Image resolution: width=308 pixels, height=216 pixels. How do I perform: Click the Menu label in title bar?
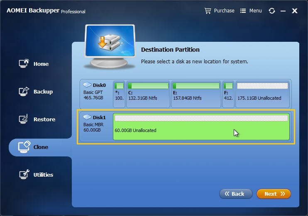click(255, 11)
